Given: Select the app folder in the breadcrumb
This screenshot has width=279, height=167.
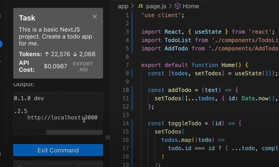Looking at the screenshot, I should click(x=123, y=6).
